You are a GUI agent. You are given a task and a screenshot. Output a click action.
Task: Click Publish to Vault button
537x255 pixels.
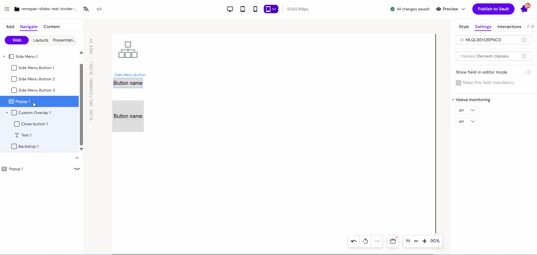click(493, 9)
